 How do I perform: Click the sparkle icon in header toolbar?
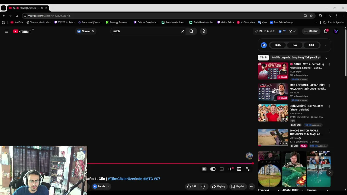(x=294, y=31)
